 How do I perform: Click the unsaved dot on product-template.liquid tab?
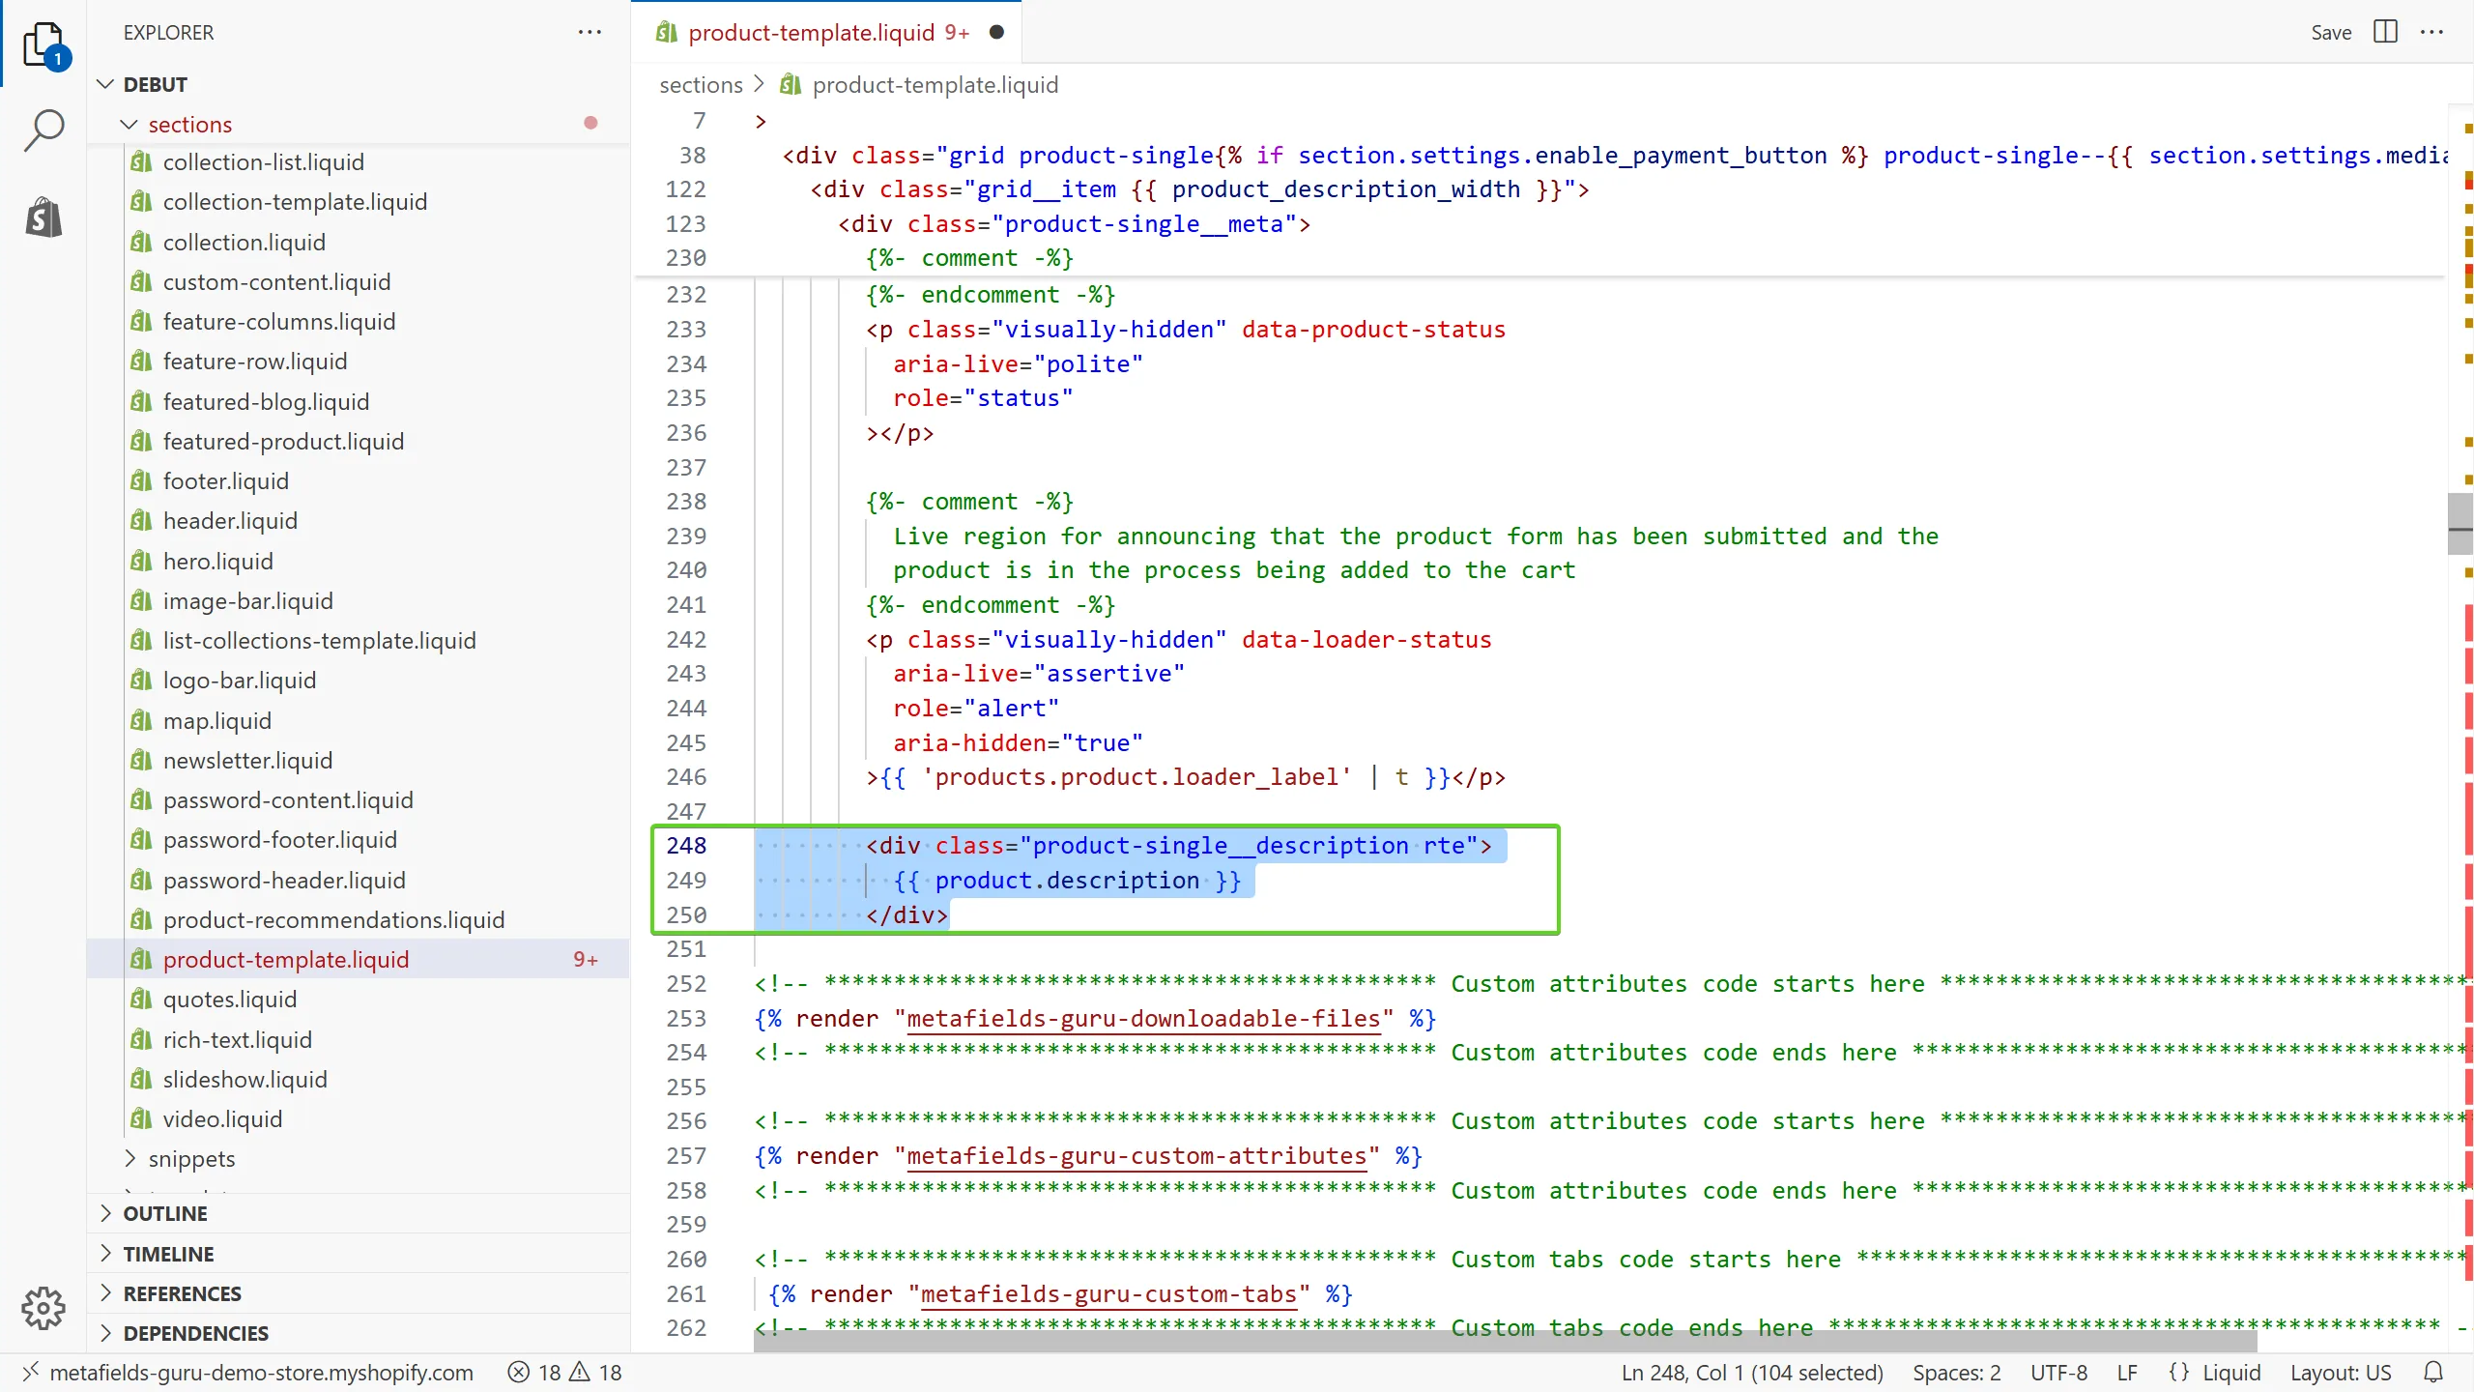[996, 32]
